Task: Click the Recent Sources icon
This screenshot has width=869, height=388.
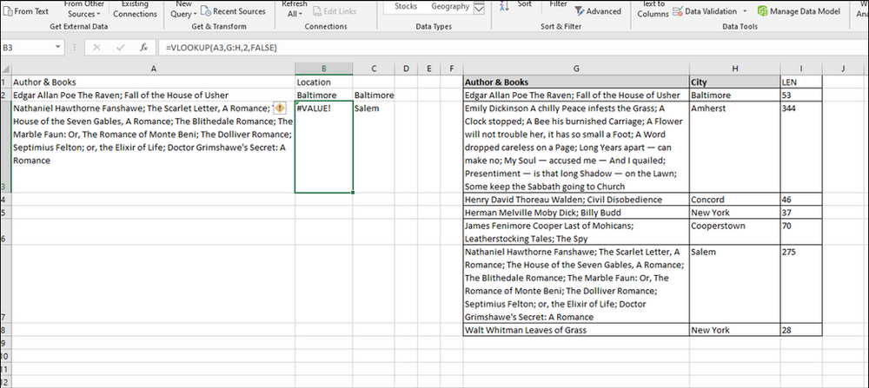Action: (x=206, y=11)
